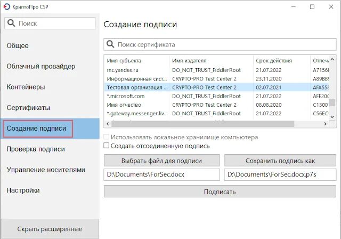Click the Подписать button
Image resolution: width=341 pixels, height=239 pixels.
click(220, 192)
